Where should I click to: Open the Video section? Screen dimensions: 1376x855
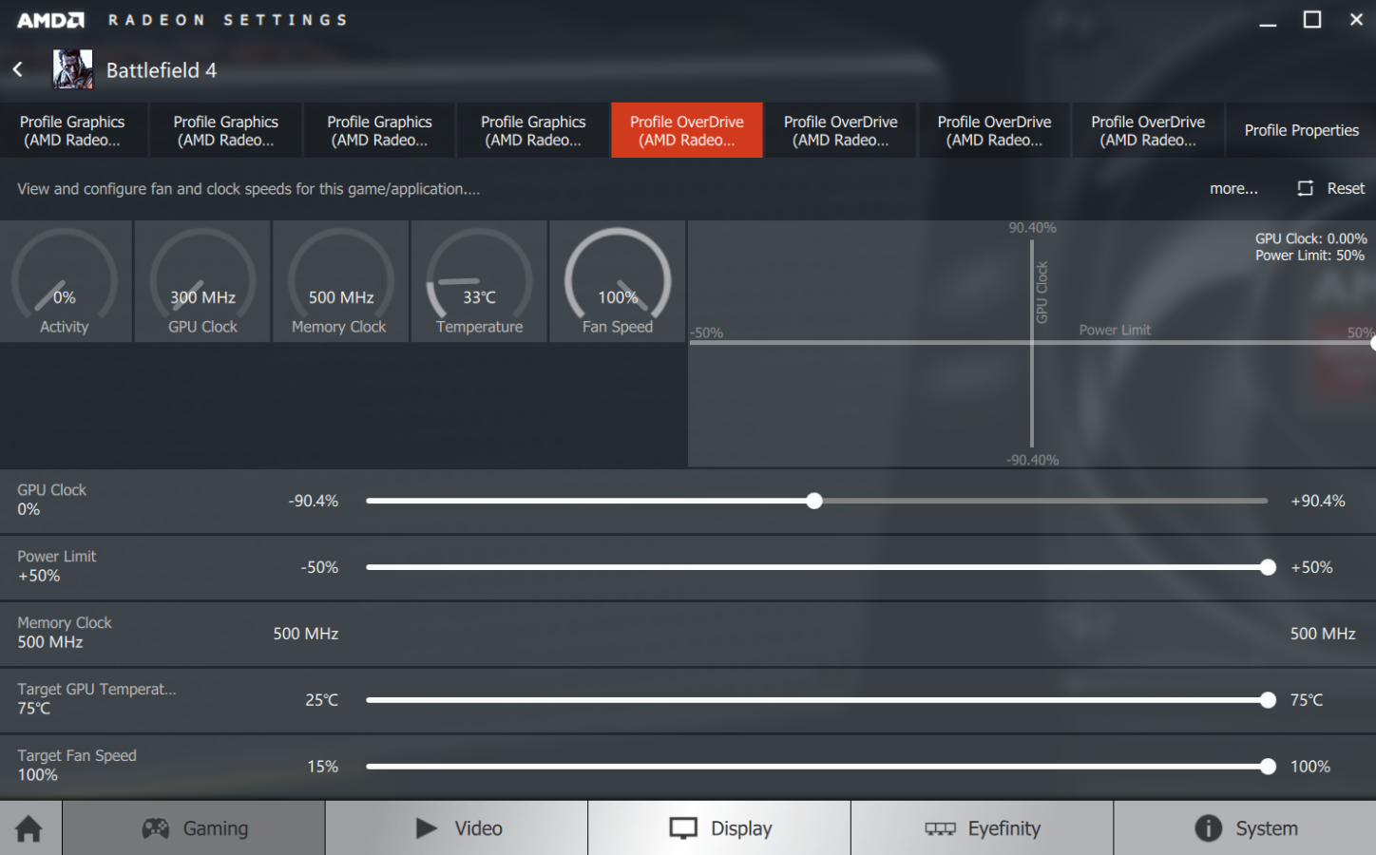click(x=457, y=828)
